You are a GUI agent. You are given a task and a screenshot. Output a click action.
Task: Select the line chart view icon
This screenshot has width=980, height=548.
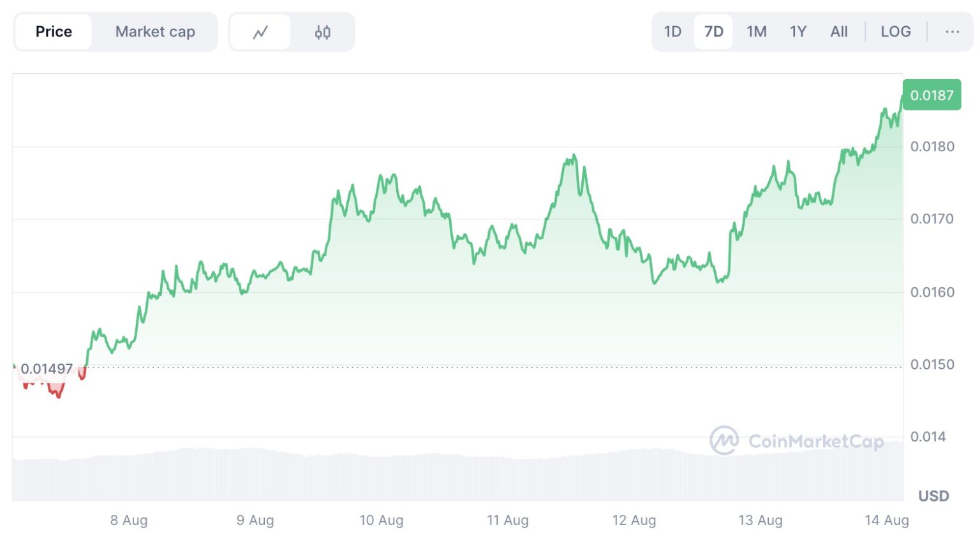tap(260, 31)
